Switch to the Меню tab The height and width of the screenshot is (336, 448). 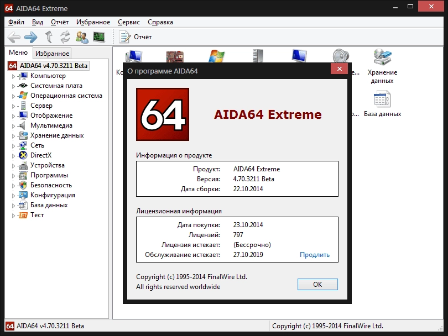coord(18,53)
